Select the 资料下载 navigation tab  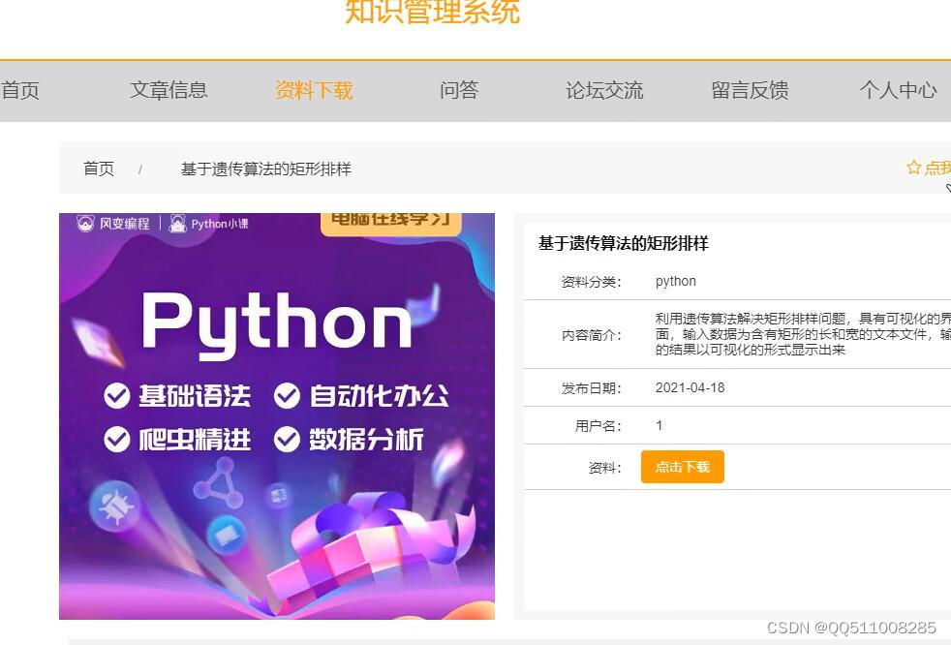pyautogui.click(x=314, y=90)
